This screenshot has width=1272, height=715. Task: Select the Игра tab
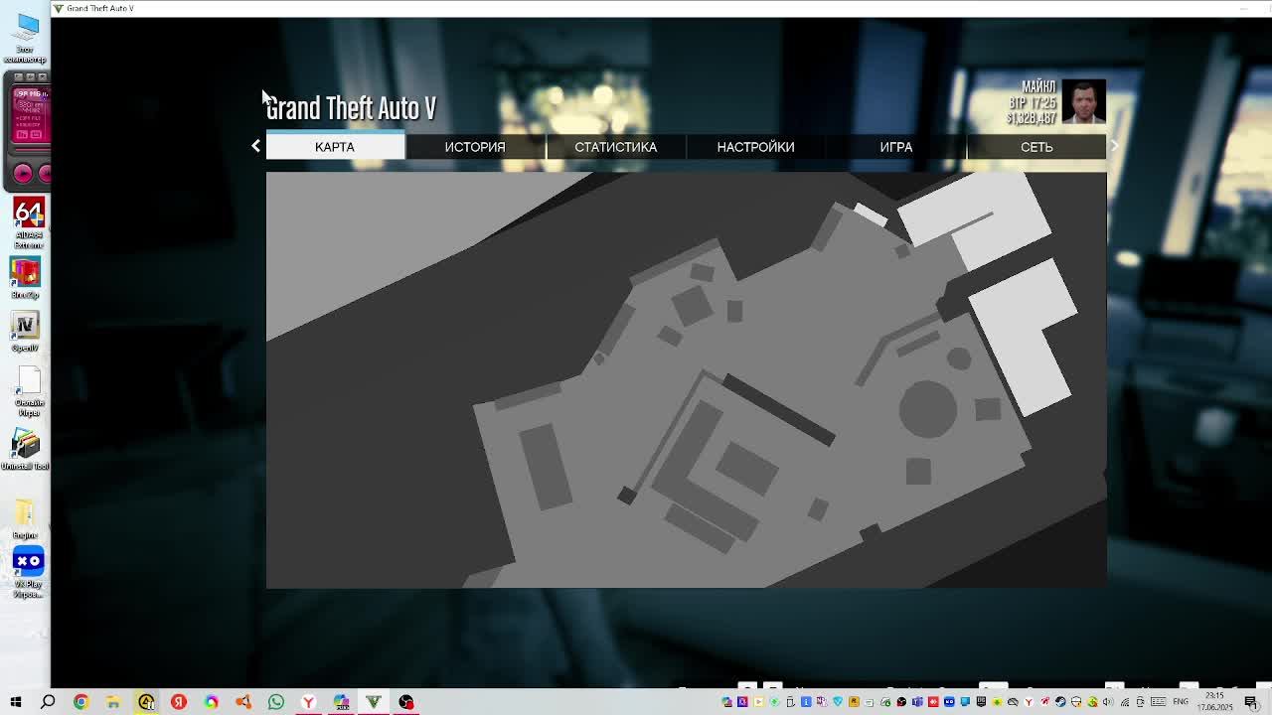pos(895,146)
